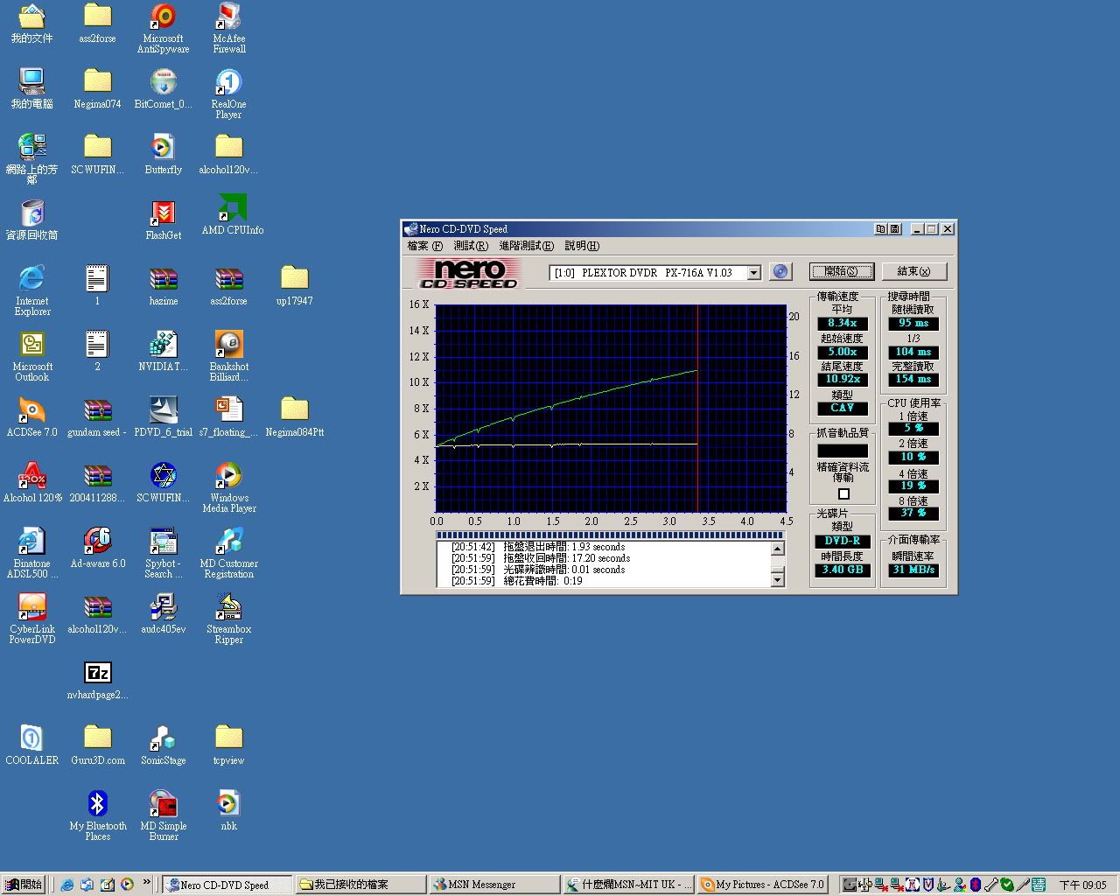
Task: Open the 資源回收筒 recycle bin
Action: tap(32, 220)
